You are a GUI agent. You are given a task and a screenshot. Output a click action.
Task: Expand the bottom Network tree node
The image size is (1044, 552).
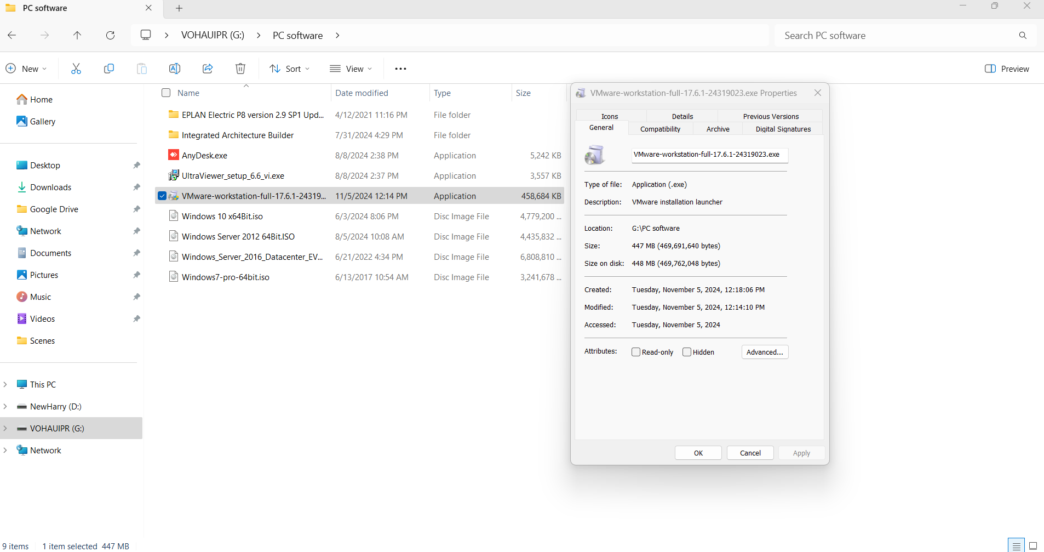coord(5,450)
